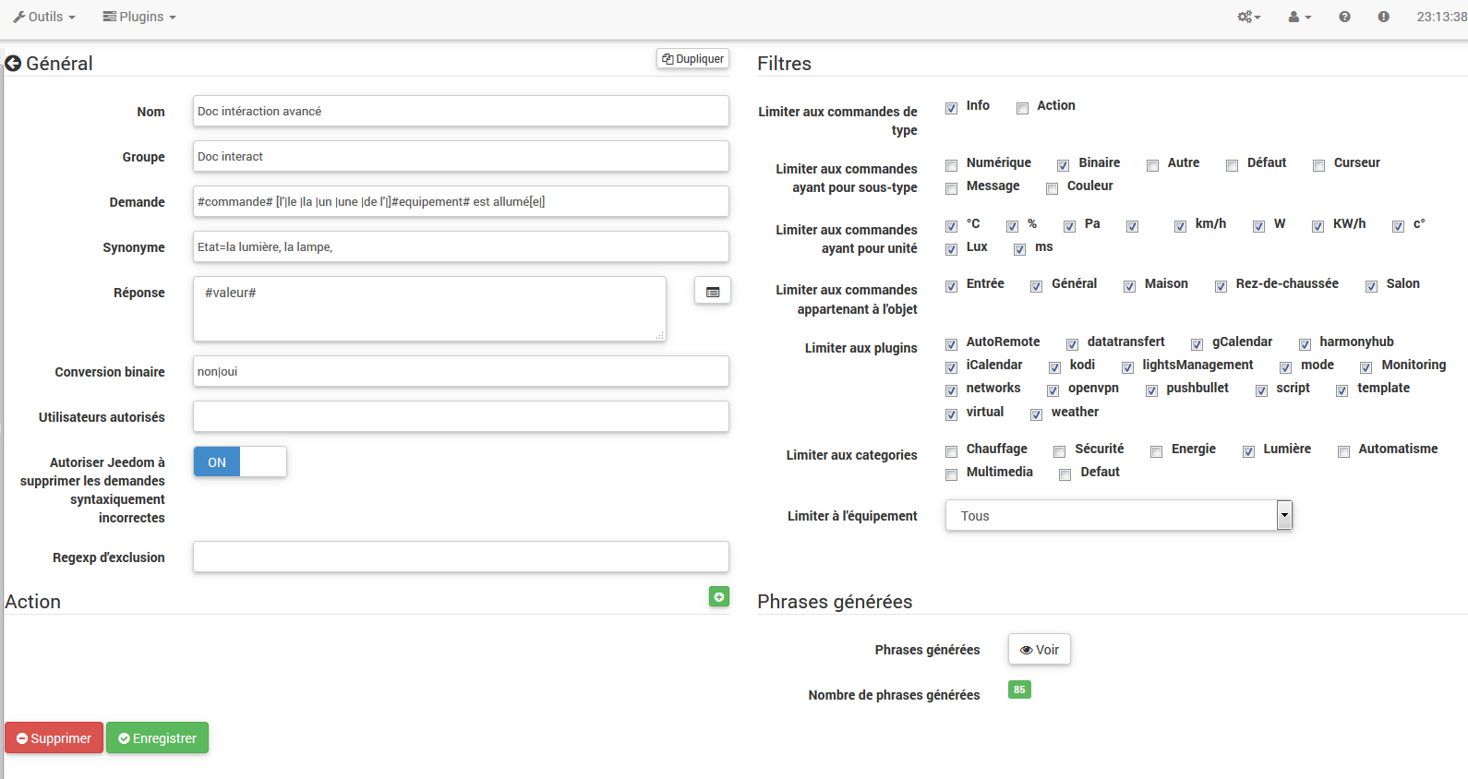
Task: Open the settings gears menu
Action: (x=1248, y=17)
